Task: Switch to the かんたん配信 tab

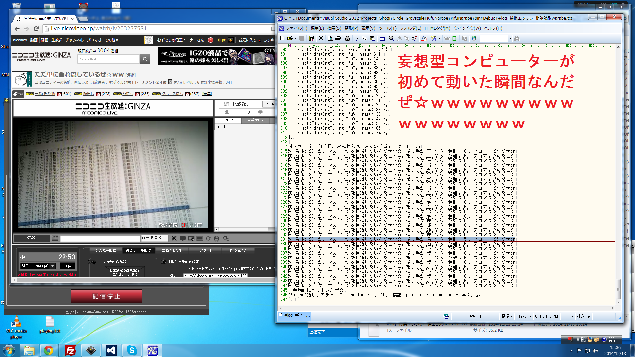Action: pos(106,250)
